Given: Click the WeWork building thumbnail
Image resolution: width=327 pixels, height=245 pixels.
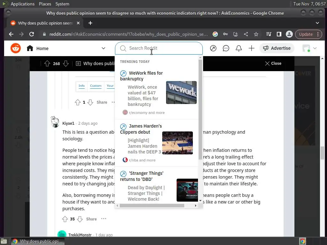Looking at the screenshot, I should pos(181,93).
